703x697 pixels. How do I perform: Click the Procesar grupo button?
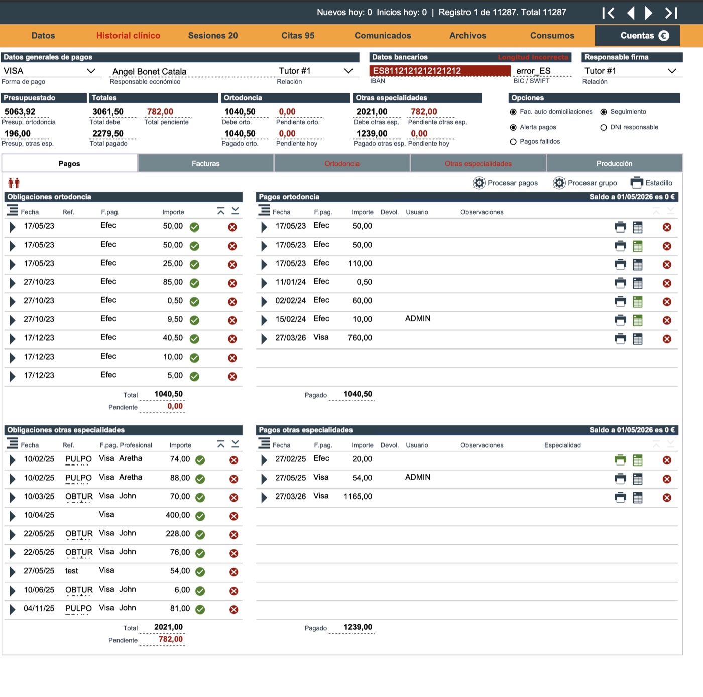pos(585,183)
